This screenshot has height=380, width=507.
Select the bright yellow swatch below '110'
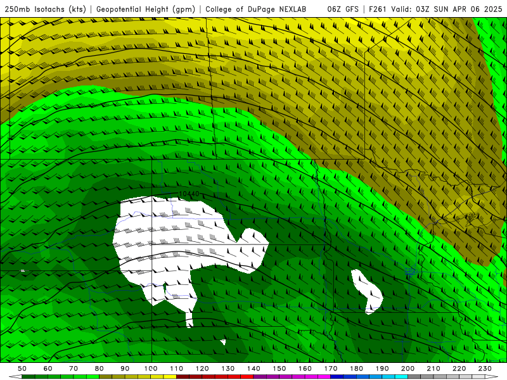(170, 377)
